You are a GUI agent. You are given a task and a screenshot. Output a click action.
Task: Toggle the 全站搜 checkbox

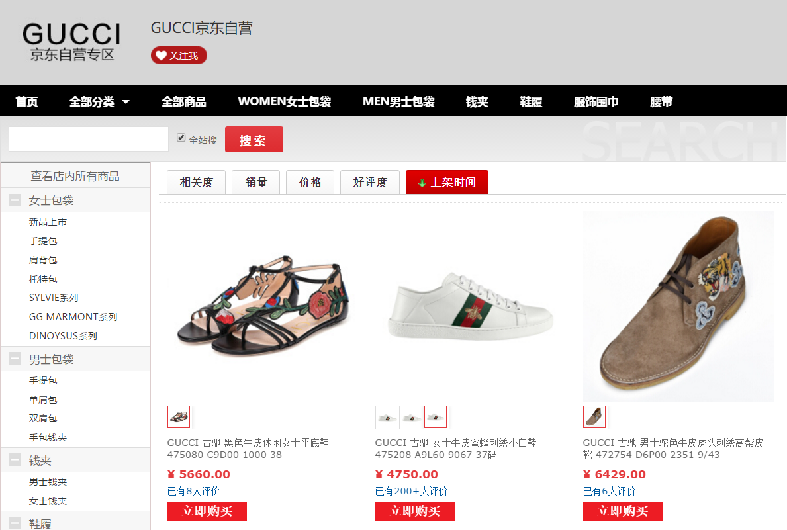pyautogui.click(x=181, y=138)
